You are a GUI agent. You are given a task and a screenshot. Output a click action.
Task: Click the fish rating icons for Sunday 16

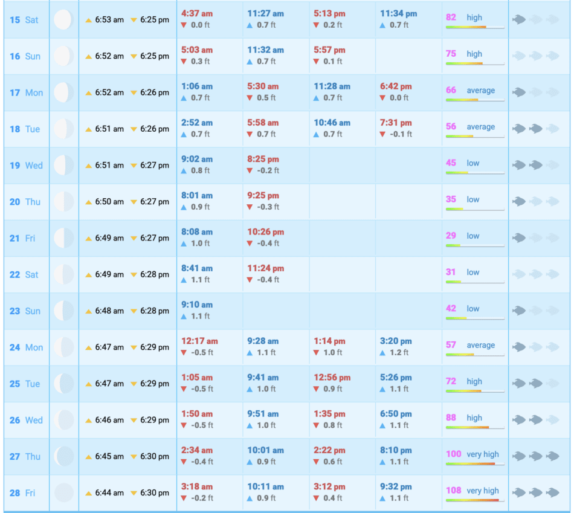pyautogui.click(x=535, y=56)
